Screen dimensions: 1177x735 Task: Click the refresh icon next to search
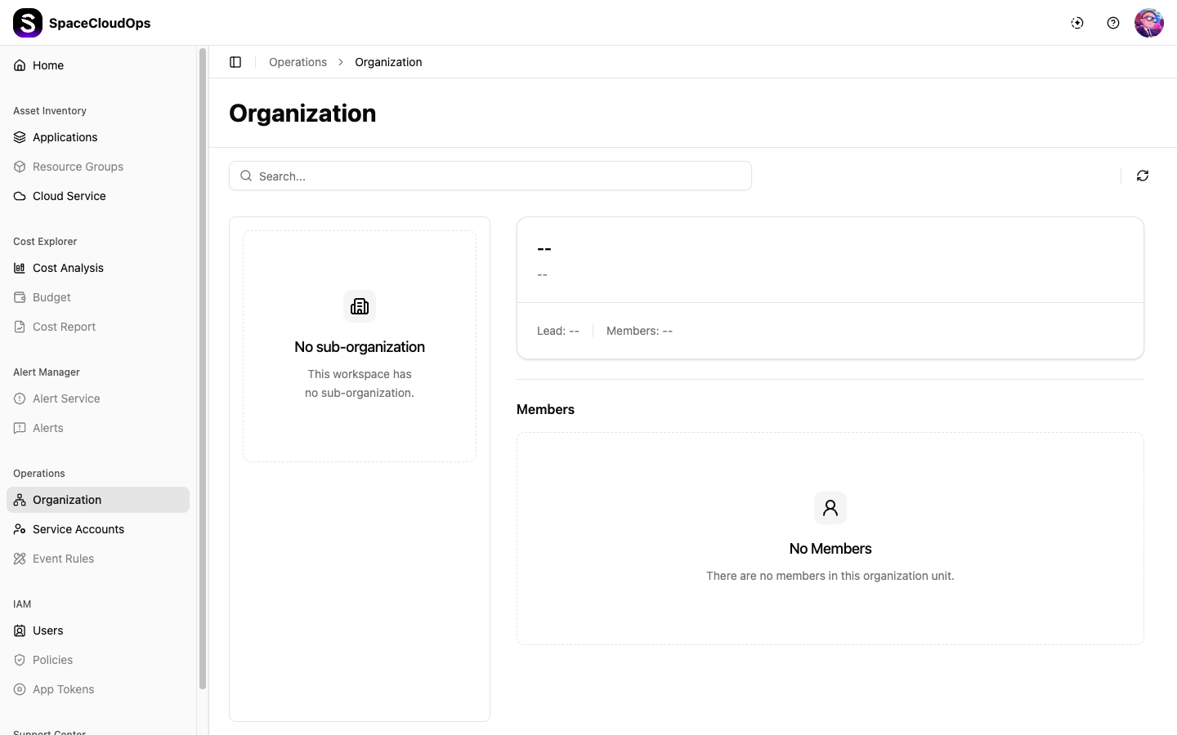tap(1143, 176)
